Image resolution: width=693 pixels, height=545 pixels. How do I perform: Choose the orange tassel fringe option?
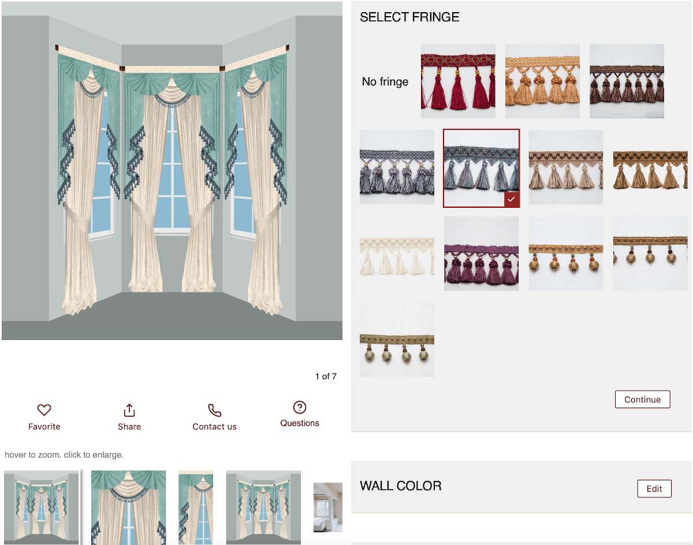542,81
